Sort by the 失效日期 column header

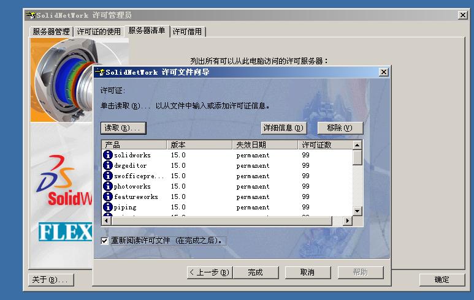pos(266,145)
